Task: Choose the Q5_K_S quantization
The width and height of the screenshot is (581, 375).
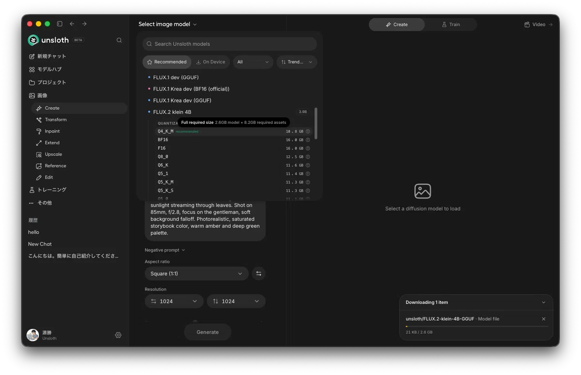Action: coord(234,191)
